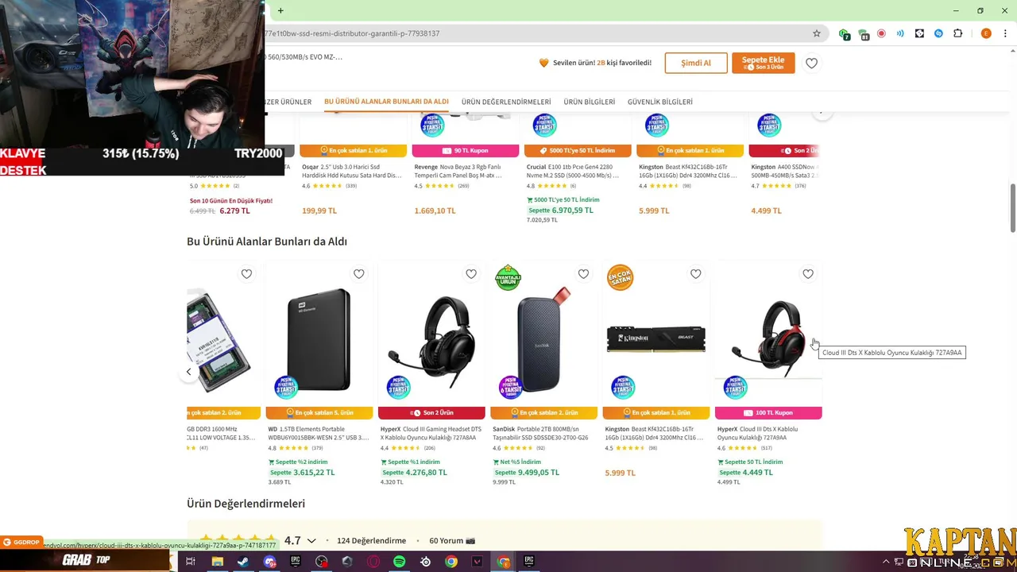The image size is (1017, 572).
Task: Open Chrome's three-dot menu
Action: coord(1005,33)
